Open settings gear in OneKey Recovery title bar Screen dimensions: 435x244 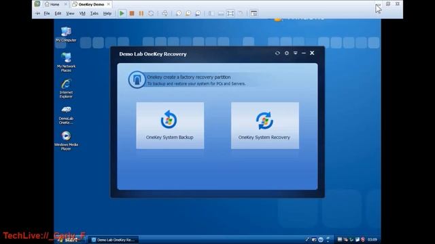coord(287,53)
